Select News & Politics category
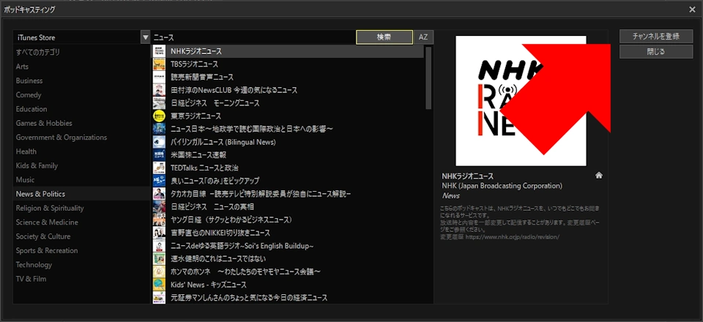 click(x=81, y=194)
